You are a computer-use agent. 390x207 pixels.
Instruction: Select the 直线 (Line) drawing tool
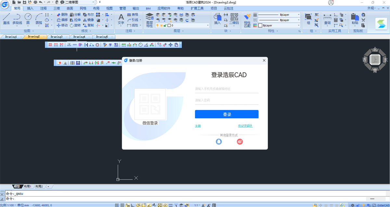[6, 19]
